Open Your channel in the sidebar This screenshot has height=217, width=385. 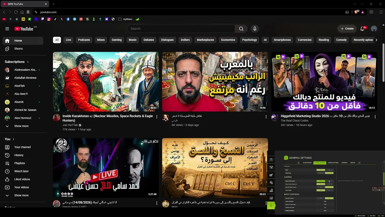23,147
